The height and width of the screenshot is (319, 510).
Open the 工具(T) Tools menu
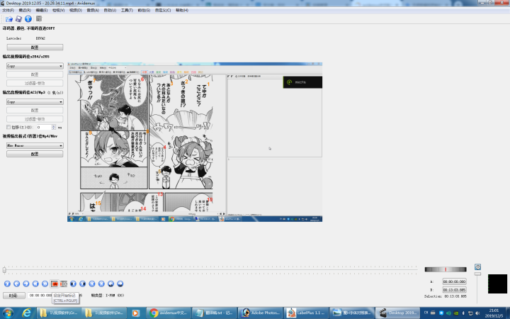(127, 11)
